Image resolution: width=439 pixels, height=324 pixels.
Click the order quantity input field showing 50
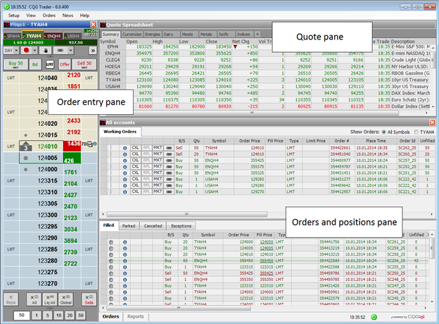pos(22,316)
